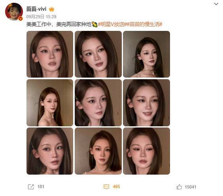The width and height of the screenshot is (223, 196).
Task: View the 181 repost count
Action: tap(41, 186)
